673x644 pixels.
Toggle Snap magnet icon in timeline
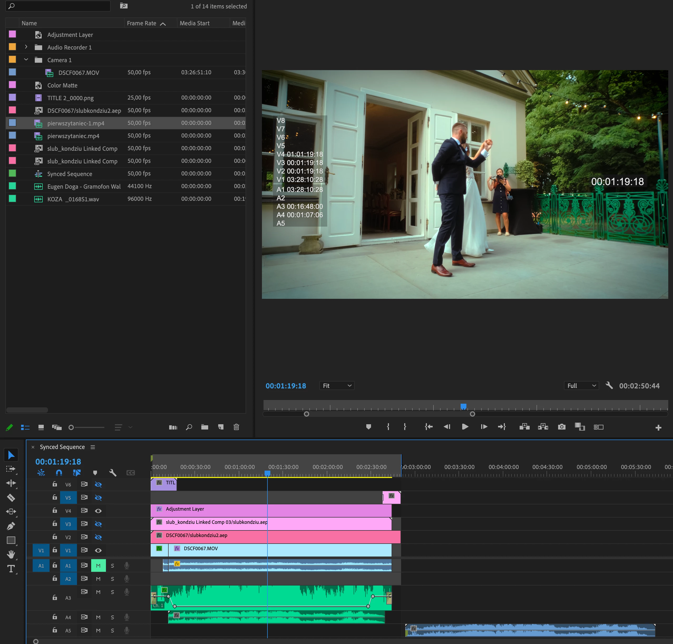[x=59, y=473]
